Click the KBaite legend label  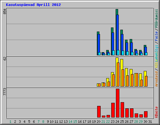pos(157,112)
